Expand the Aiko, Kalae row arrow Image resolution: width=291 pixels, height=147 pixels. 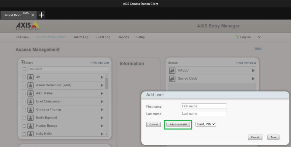(102, 93)
